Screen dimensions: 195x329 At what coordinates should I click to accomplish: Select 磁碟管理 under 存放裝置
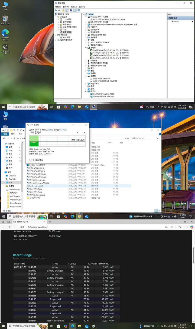66,37
